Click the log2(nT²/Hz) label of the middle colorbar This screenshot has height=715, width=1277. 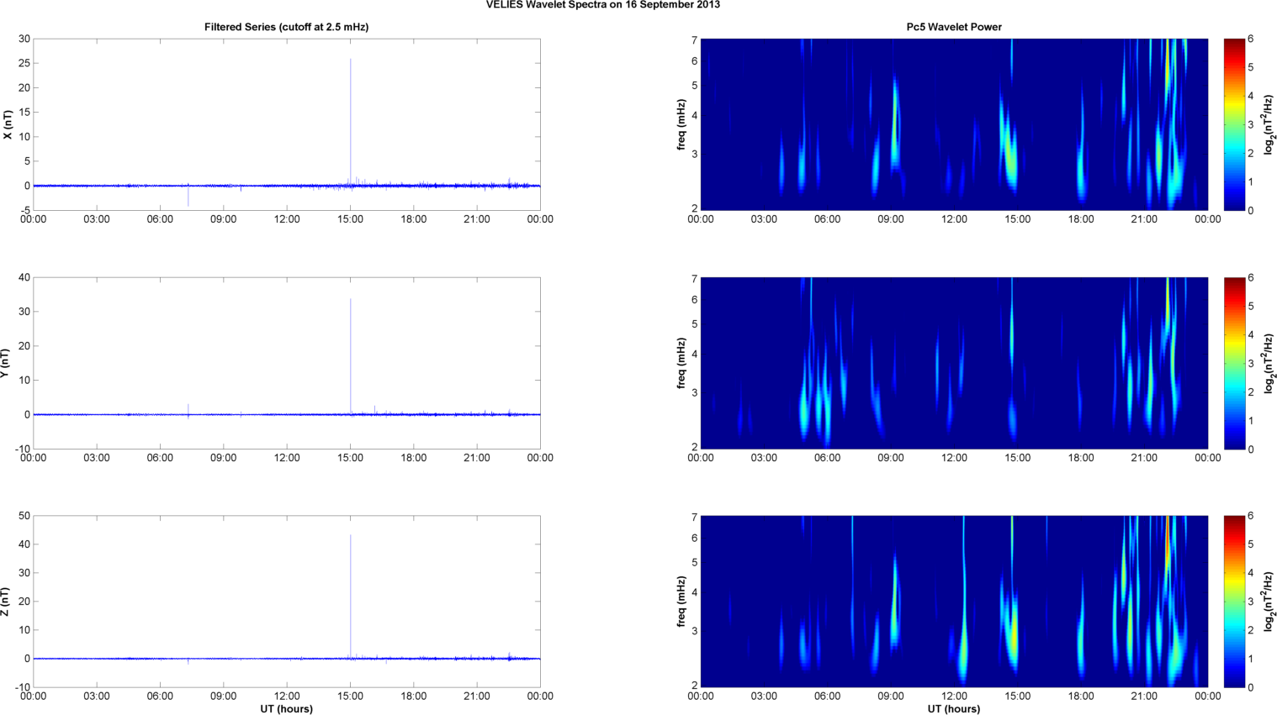click(x=1269, y=363)
